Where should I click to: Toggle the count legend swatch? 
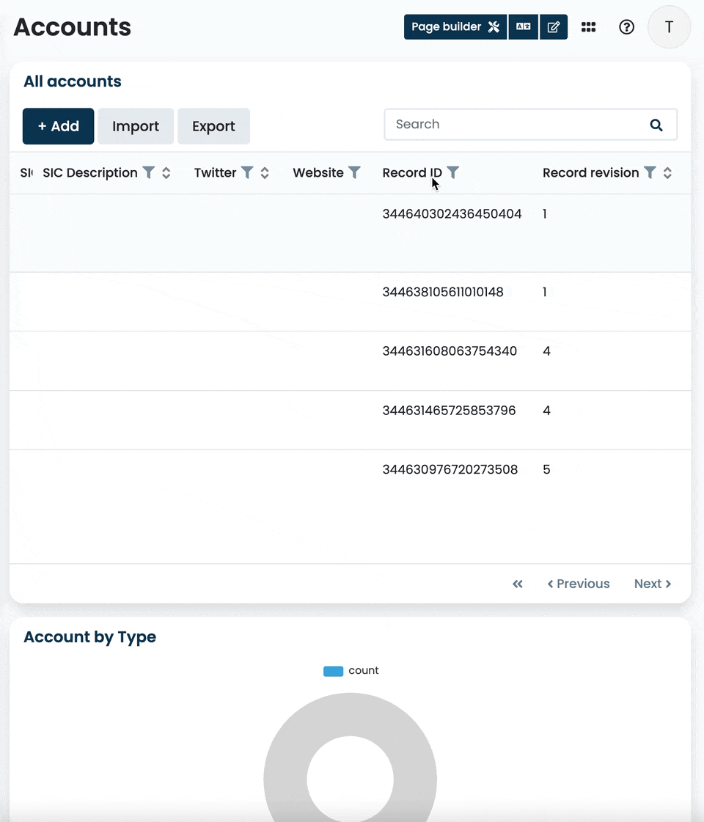[x=334, y=671]
